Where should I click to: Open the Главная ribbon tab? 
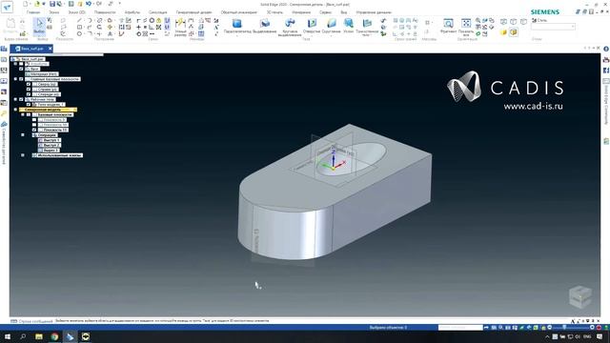(x=33, y=12)
